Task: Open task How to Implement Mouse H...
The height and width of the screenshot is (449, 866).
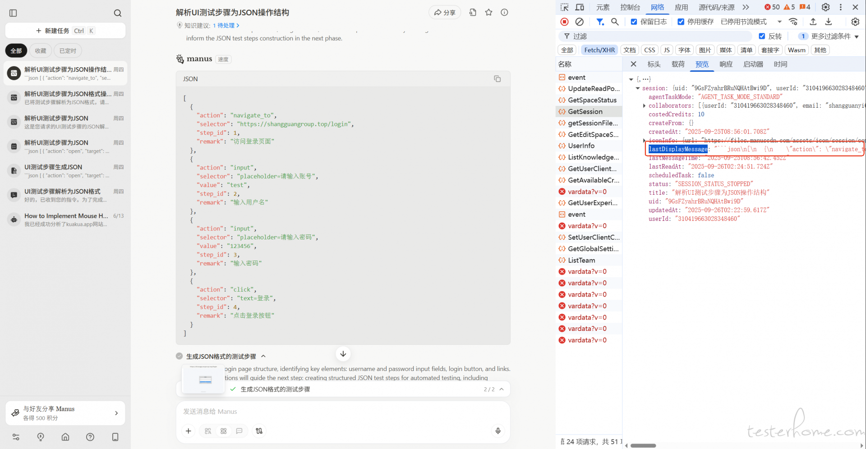Action: pos(65,220)
